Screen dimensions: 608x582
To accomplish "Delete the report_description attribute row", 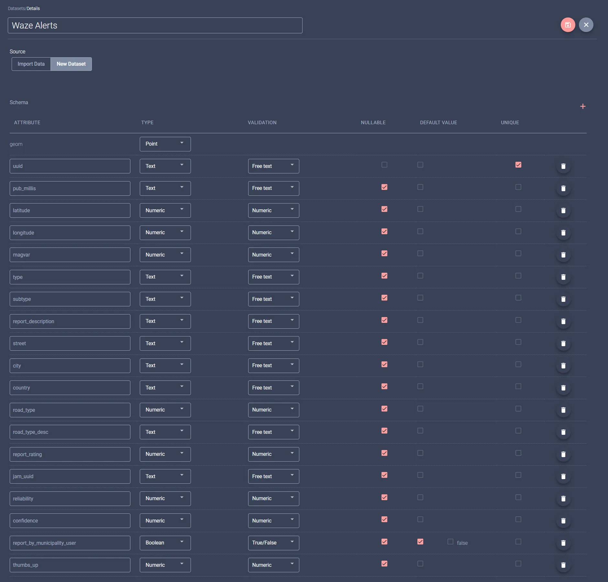I will [563, 321].
